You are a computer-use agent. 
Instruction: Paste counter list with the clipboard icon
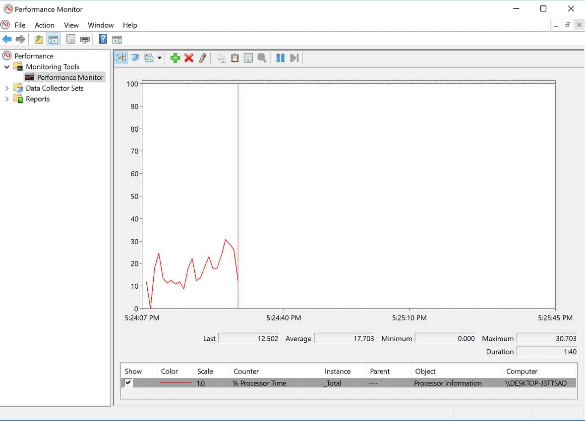click(x=234, y=57)
